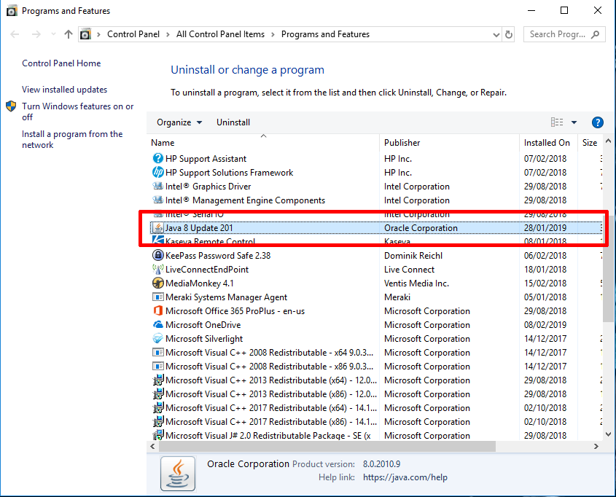Click the Forward navigation arrow

[x=36, y=34]
